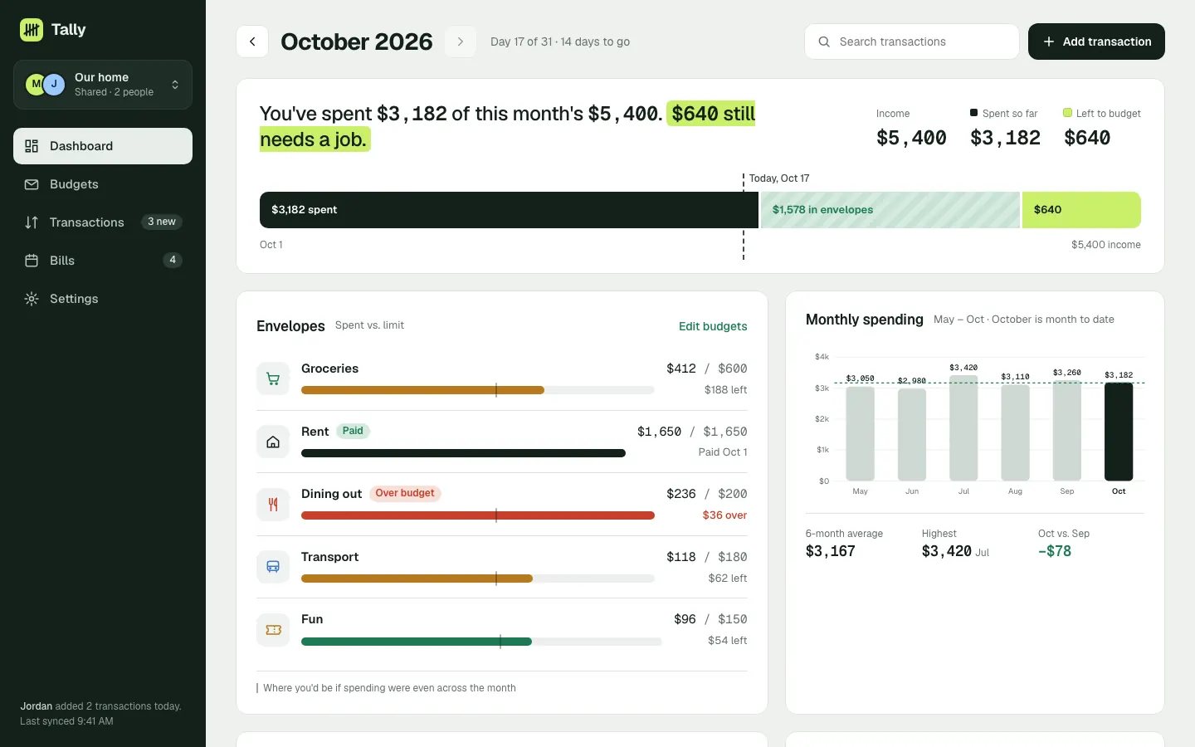Screen dimensions: 1195x747
Task: Click the Paid badge on Rent
Action: point(353,431)
